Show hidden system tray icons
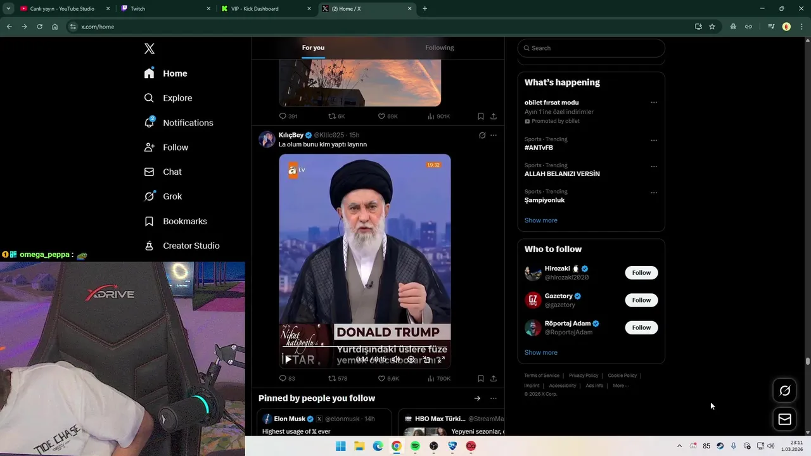 (x=680, y=446)
